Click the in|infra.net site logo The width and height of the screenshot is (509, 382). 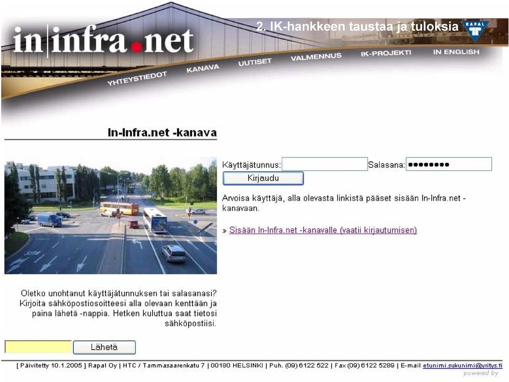pos(103,41)
